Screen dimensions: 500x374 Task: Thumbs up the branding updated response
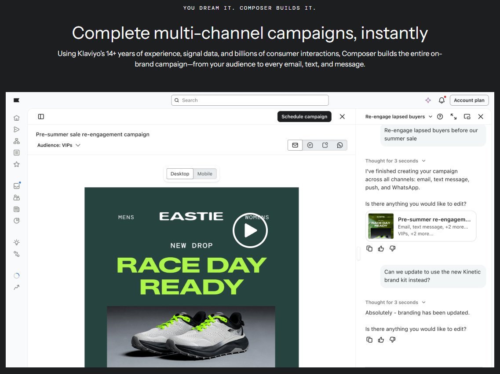point(381,340)
